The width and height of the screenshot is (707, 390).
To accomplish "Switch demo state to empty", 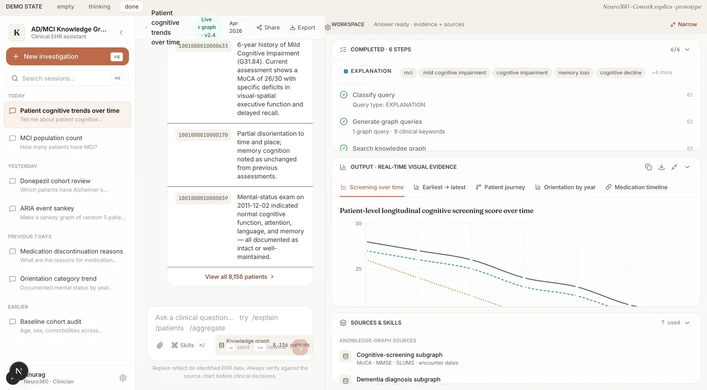I will [65, 7].
